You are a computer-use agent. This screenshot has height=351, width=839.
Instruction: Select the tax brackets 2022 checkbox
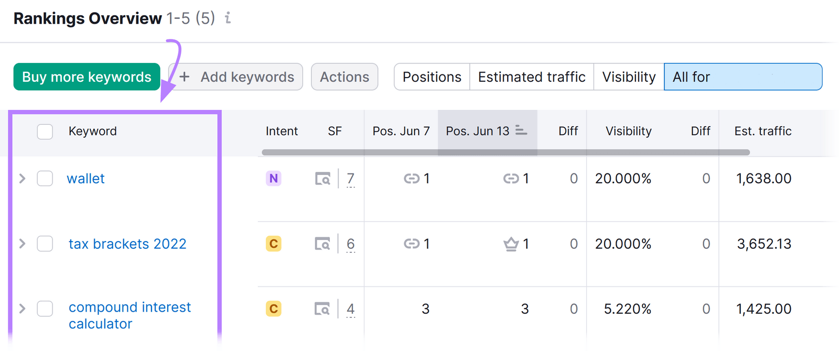click(45, 244)
